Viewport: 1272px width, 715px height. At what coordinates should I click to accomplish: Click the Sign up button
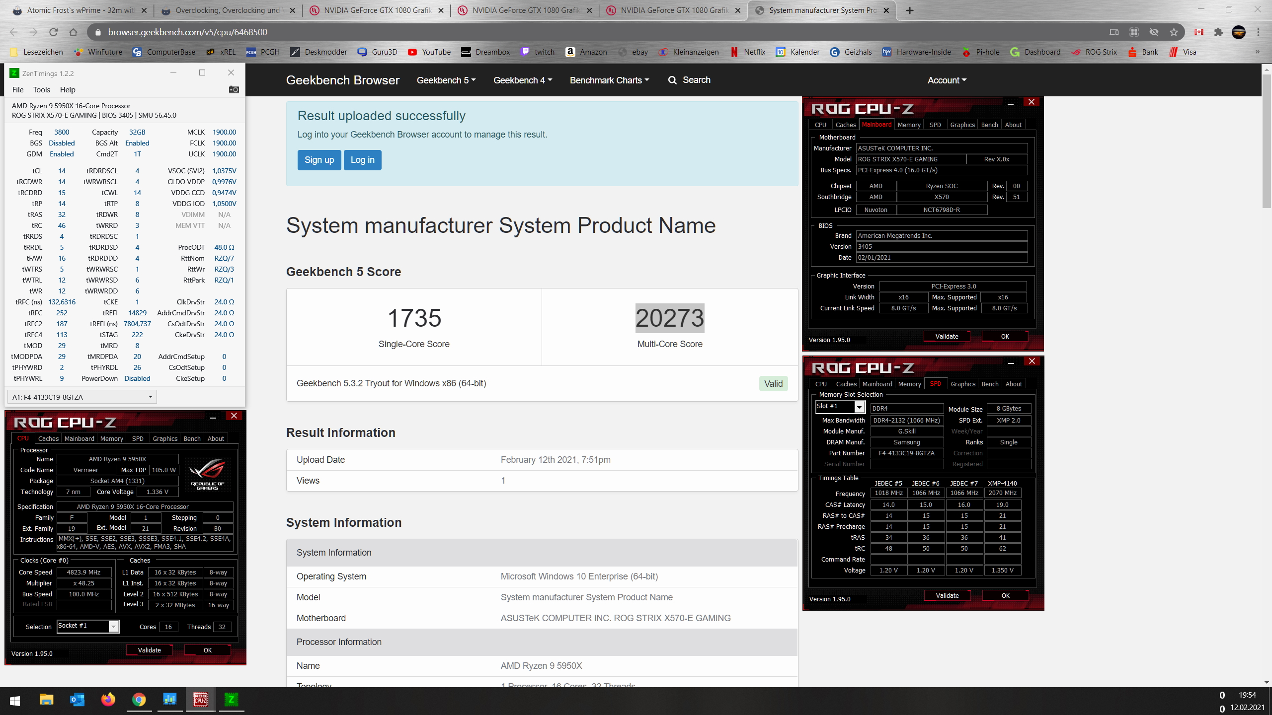click(319, 160)
